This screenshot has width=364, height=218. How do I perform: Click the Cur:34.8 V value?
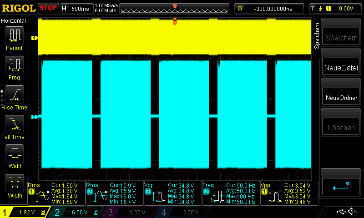point(181,186)
